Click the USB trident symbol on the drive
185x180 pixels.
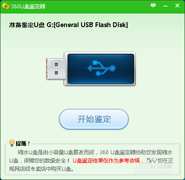(102, 68)
